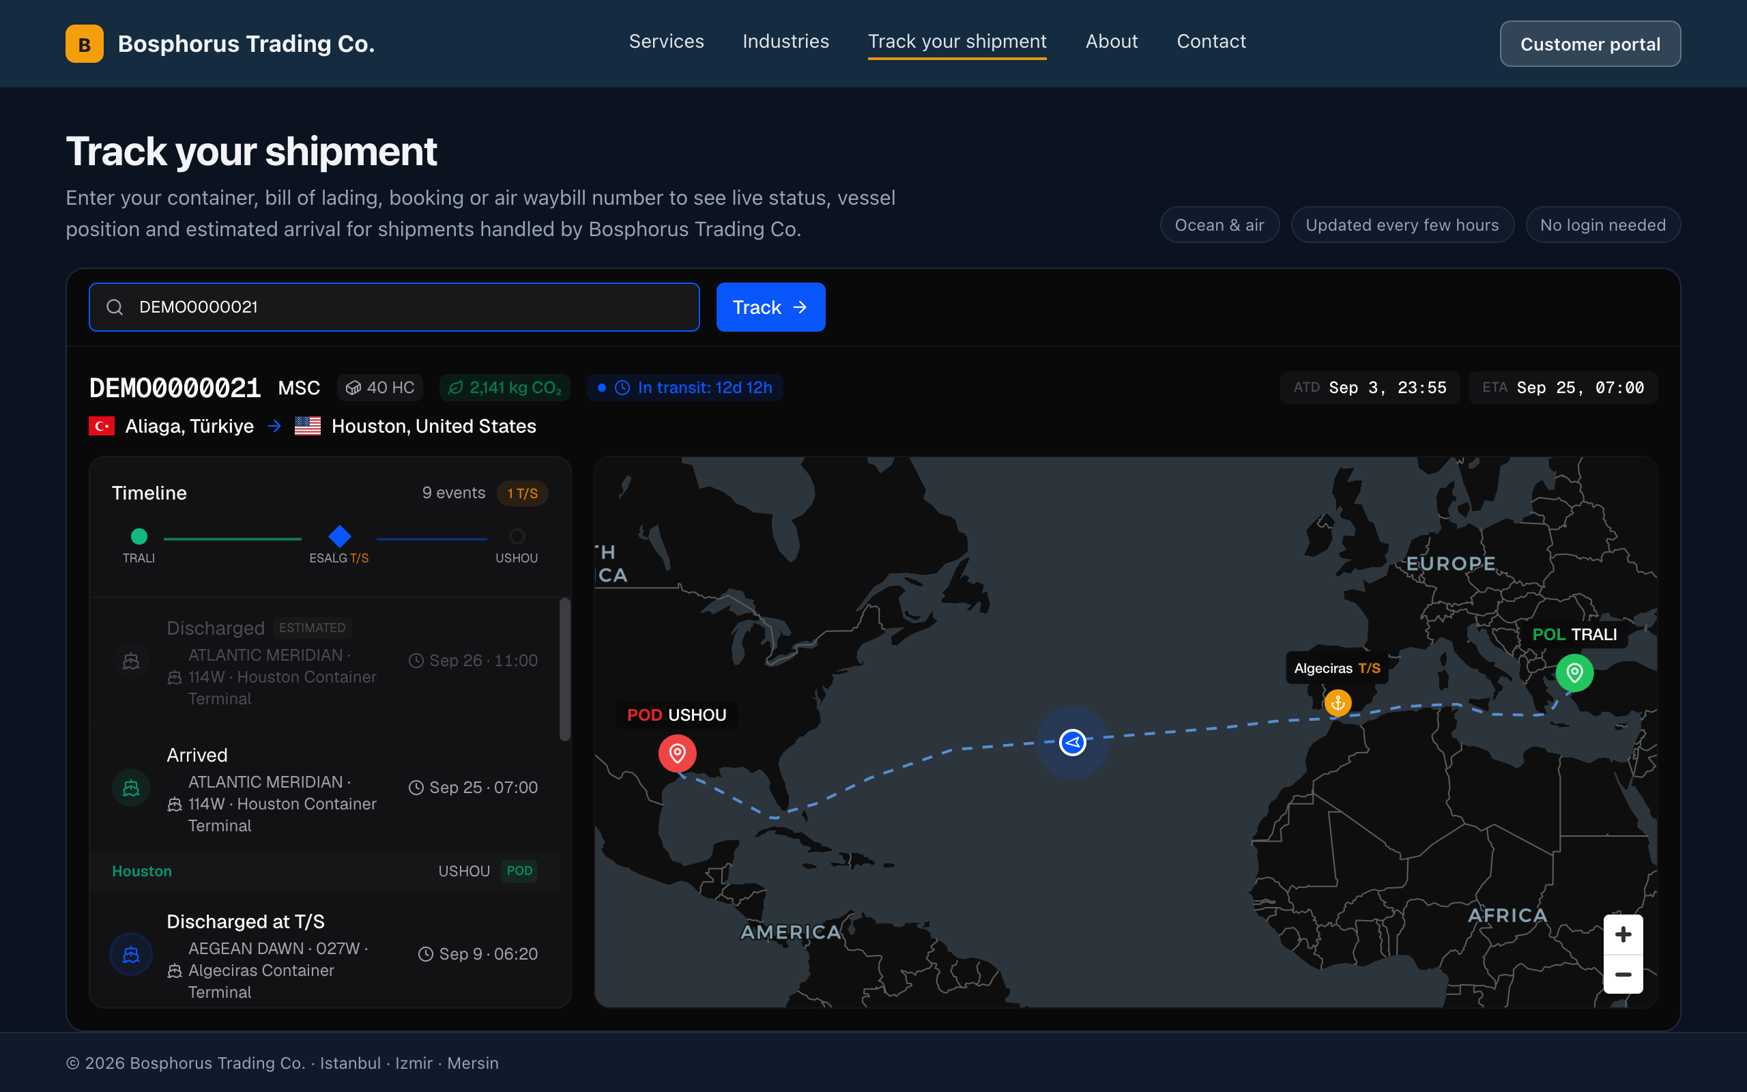This screenshot has width=1747, height=1092.
Task: Click the small vessel icon before ATLANTIC MERIDIAN under Arrived
Action: [175, 804]
